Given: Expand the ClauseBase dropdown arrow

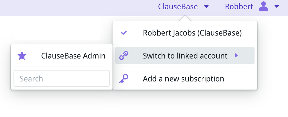Looking at the screenshot, I should (x=206, y=6).
